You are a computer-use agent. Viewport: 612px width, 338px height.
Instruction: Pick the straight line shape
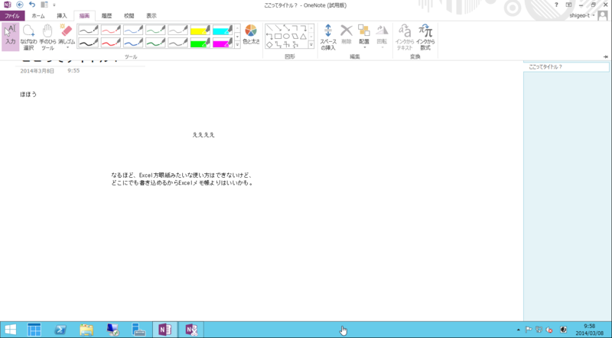(x=269, y=27)
